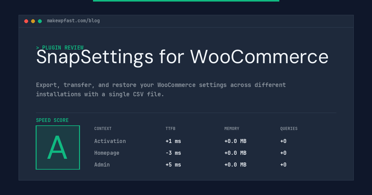This screenshot has width=372, height=195.
Task: Click the makewpfast.com/blog address text
Action: [73, 21]
